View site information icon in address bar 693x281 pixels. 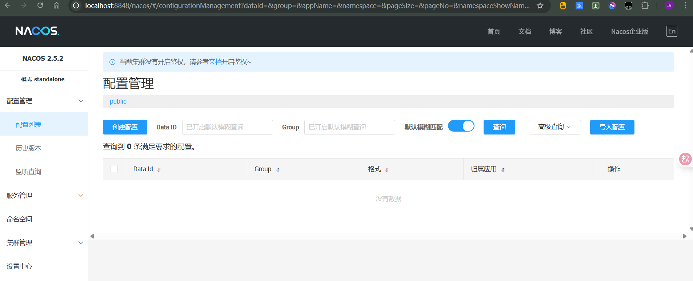[x=76, y=5]
